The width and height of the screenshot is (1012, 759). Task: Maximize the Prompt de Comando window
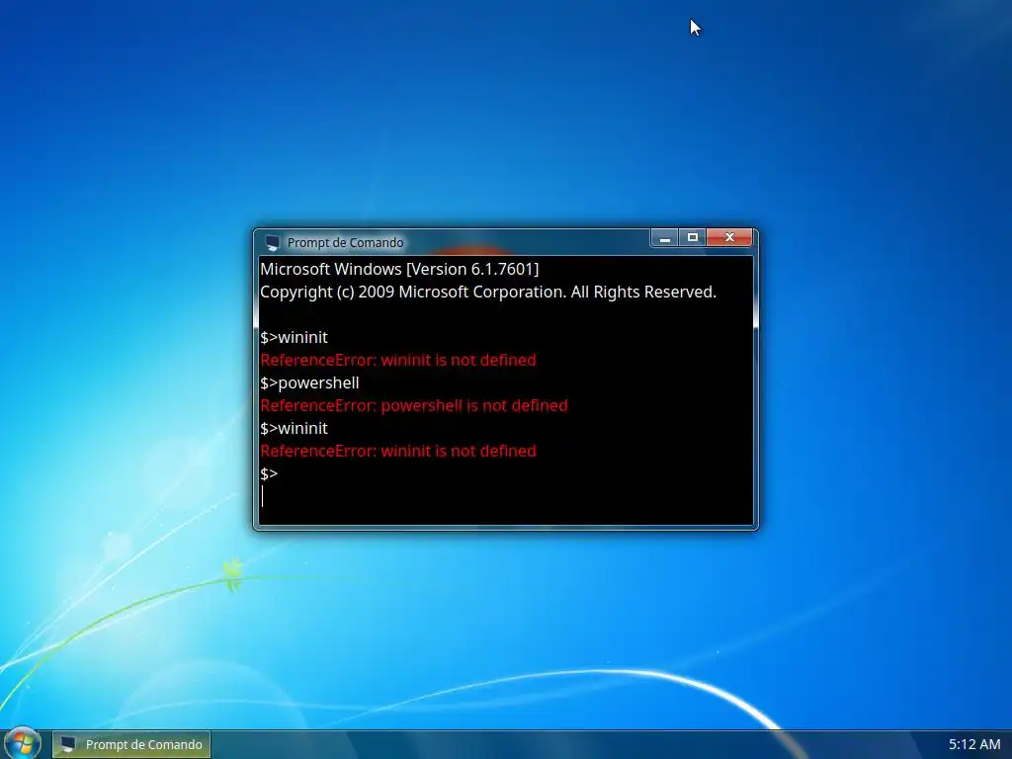[693, 238]
